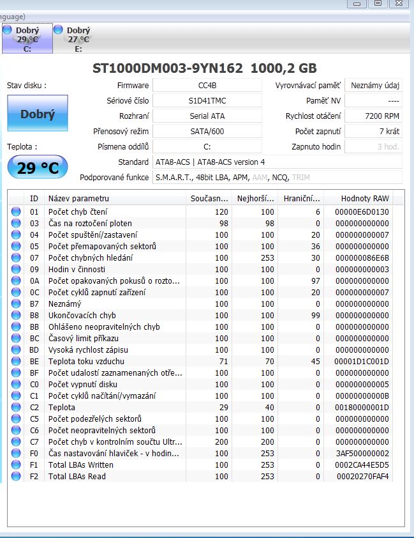Click the blue Dobrý health status button

pyautogui.click(x=38, y=113)
